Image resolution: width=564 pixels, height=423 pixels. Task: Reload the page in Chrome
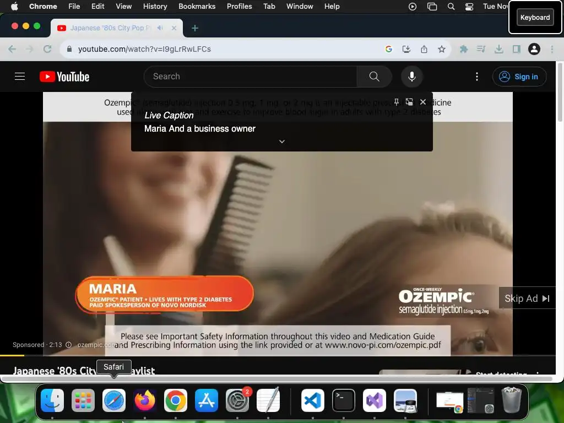coord(47,49)
